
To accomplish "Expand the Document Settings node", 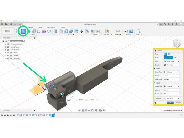I will coord(5,44).
